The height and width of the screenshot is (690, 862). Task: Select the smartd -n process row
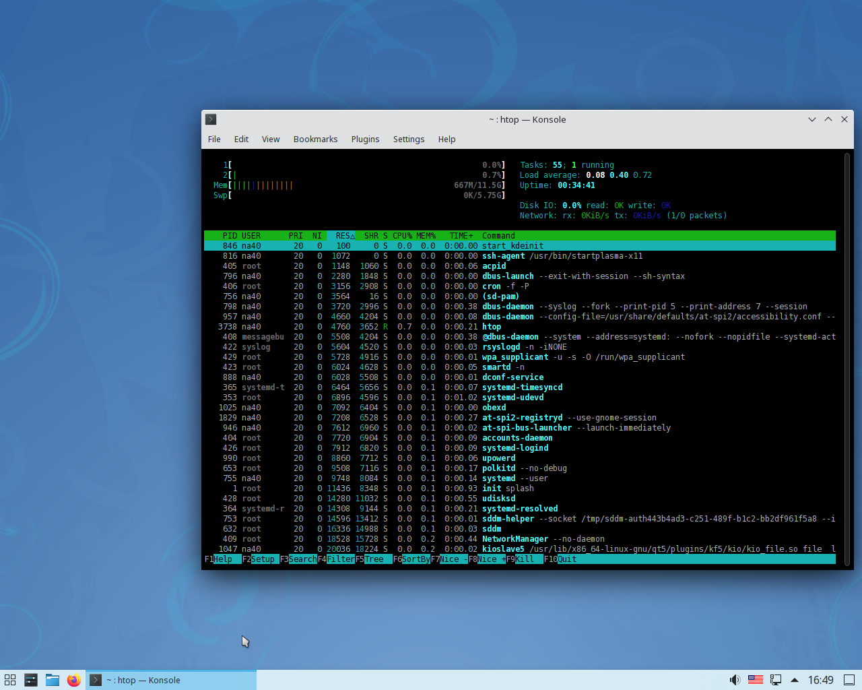[x=520, y=367]
